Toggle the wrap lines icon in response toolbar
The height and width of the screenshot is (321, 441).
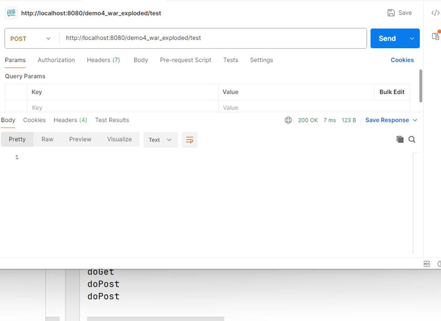tap(190, 140)
